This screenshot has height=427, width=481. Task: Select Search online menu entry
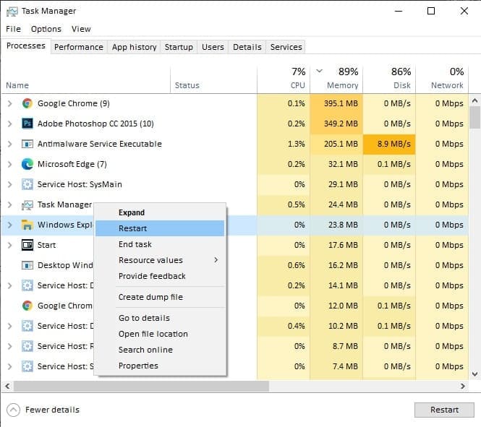pyautogui.click(x=160, y=350)
